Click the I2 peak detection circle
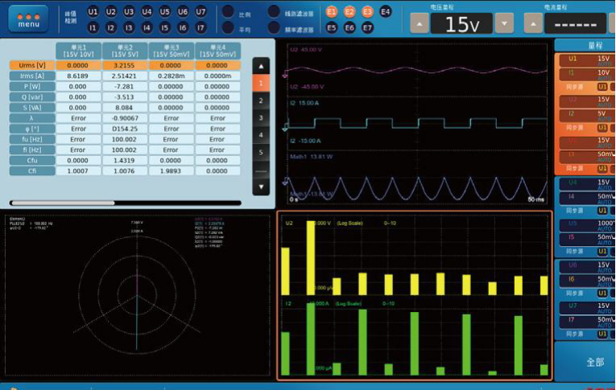The width and height of the screenshot is (616, 390). pos(111,28)
